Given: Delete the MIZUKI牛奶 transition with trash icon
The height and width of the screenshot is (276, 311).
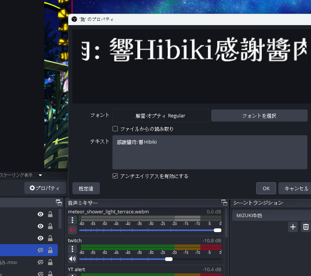Looking at the screenshot, I should tap(306, 227).
